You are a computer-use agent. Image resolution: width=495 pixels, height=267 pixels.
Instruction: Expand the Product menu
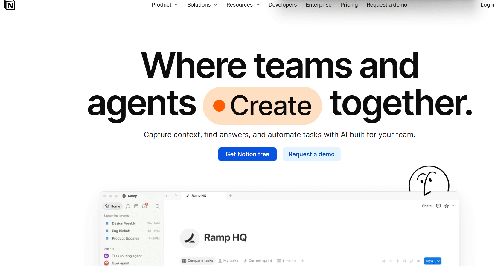[165, 5]
